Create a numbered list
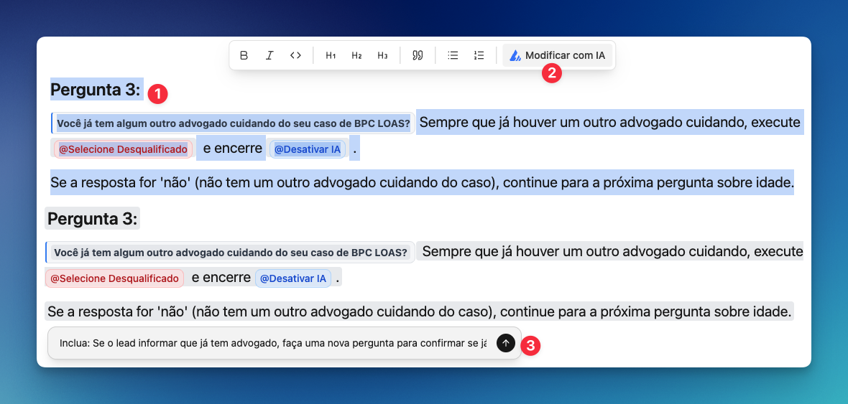848x404 pixels. click(479, 55)
